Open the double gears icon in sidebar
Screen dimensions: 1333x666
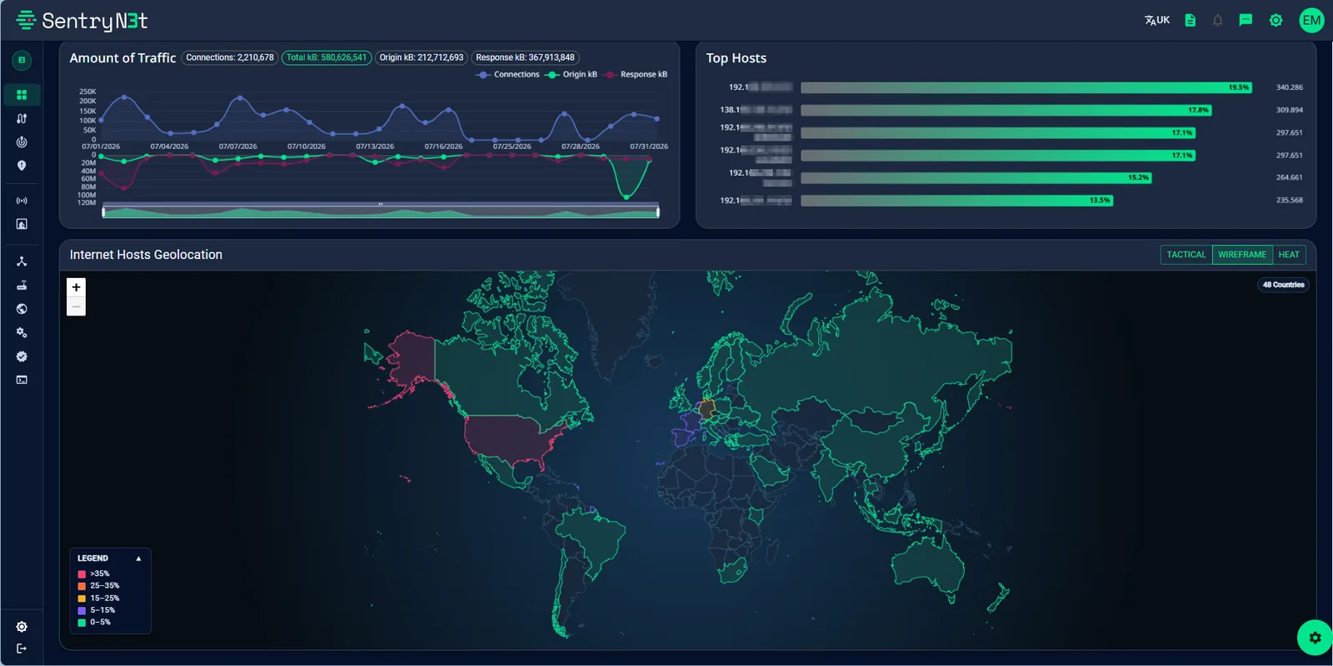tap(22, 332)
